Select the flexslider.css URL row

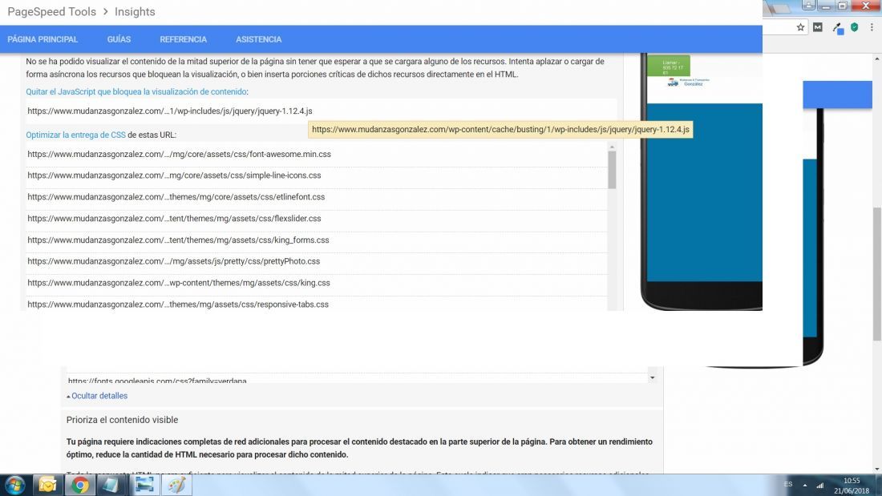316,218
